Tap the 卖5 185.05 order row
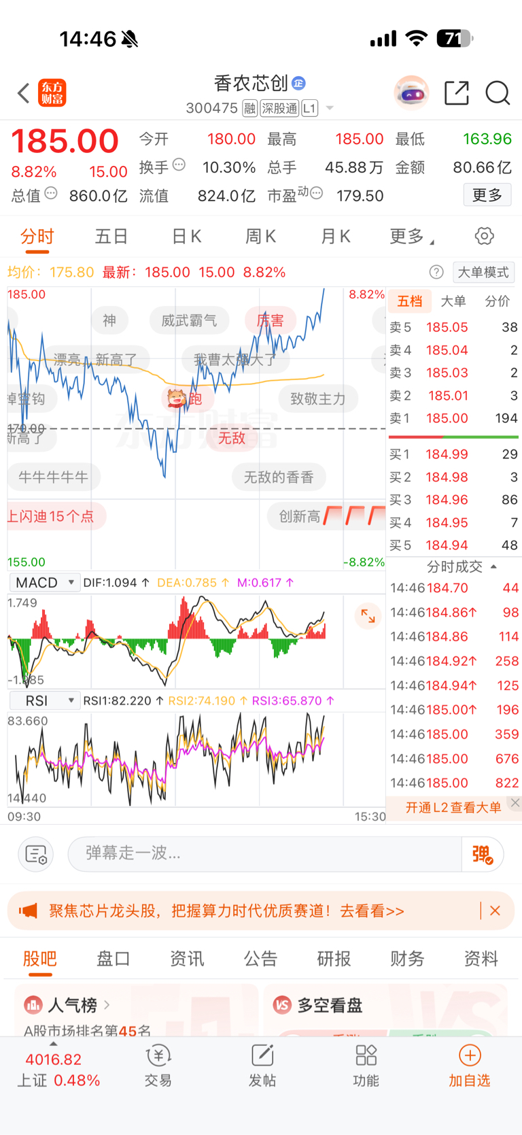This screenshot has height=1135, width=522. (453, 327)
